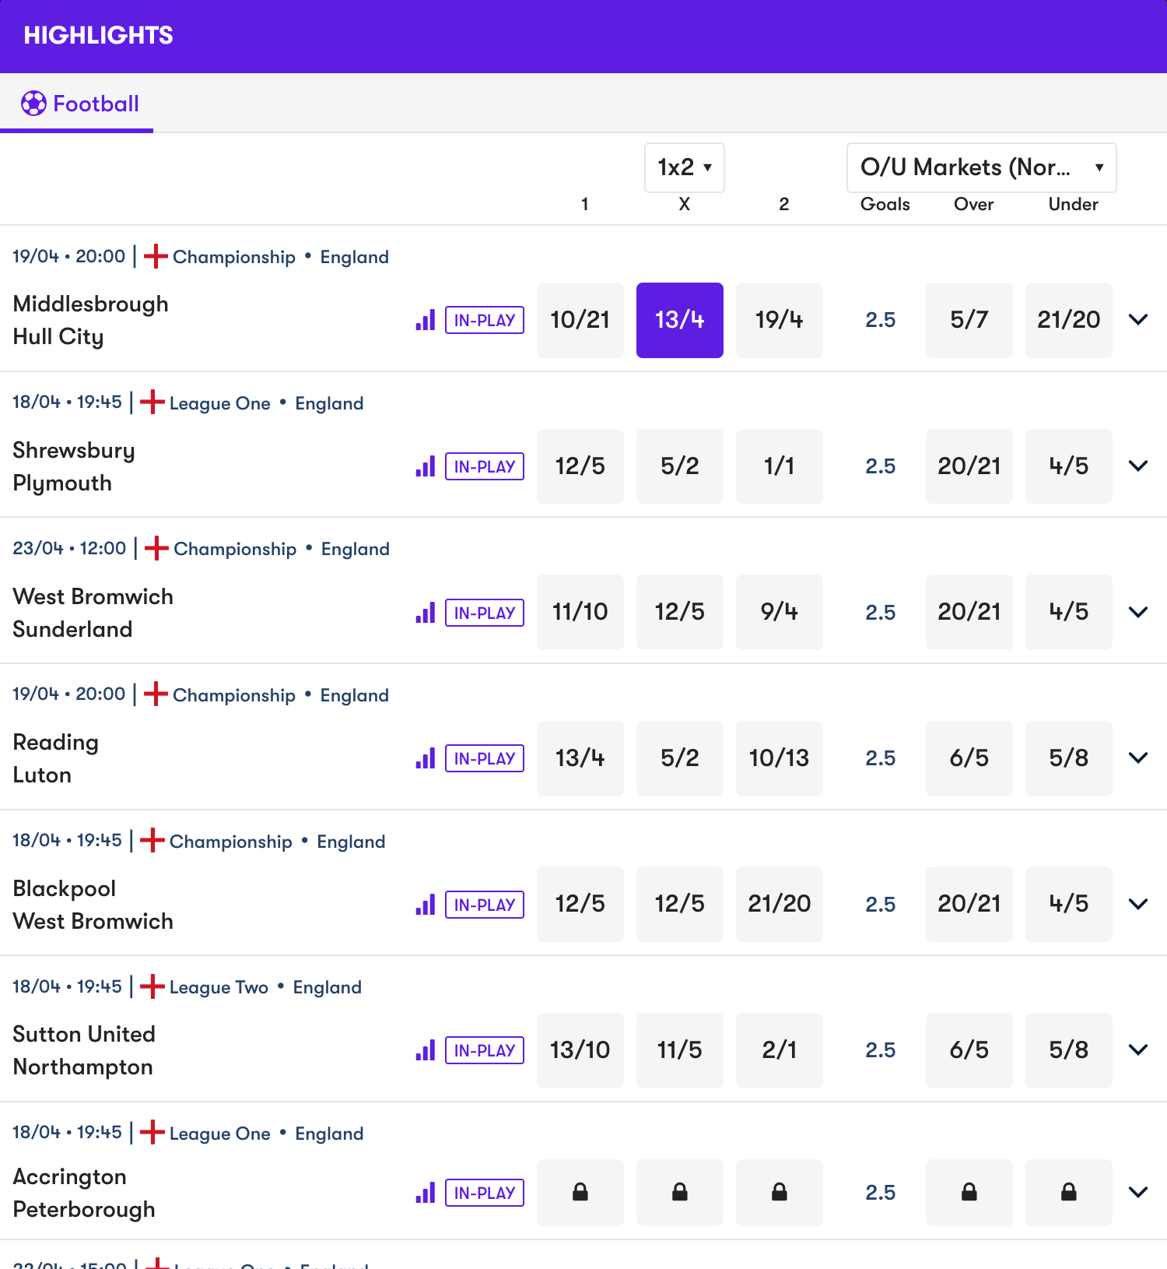Open League One link above Accrington match
Screen dimensions: 1167x1269
coord(220,1134)
